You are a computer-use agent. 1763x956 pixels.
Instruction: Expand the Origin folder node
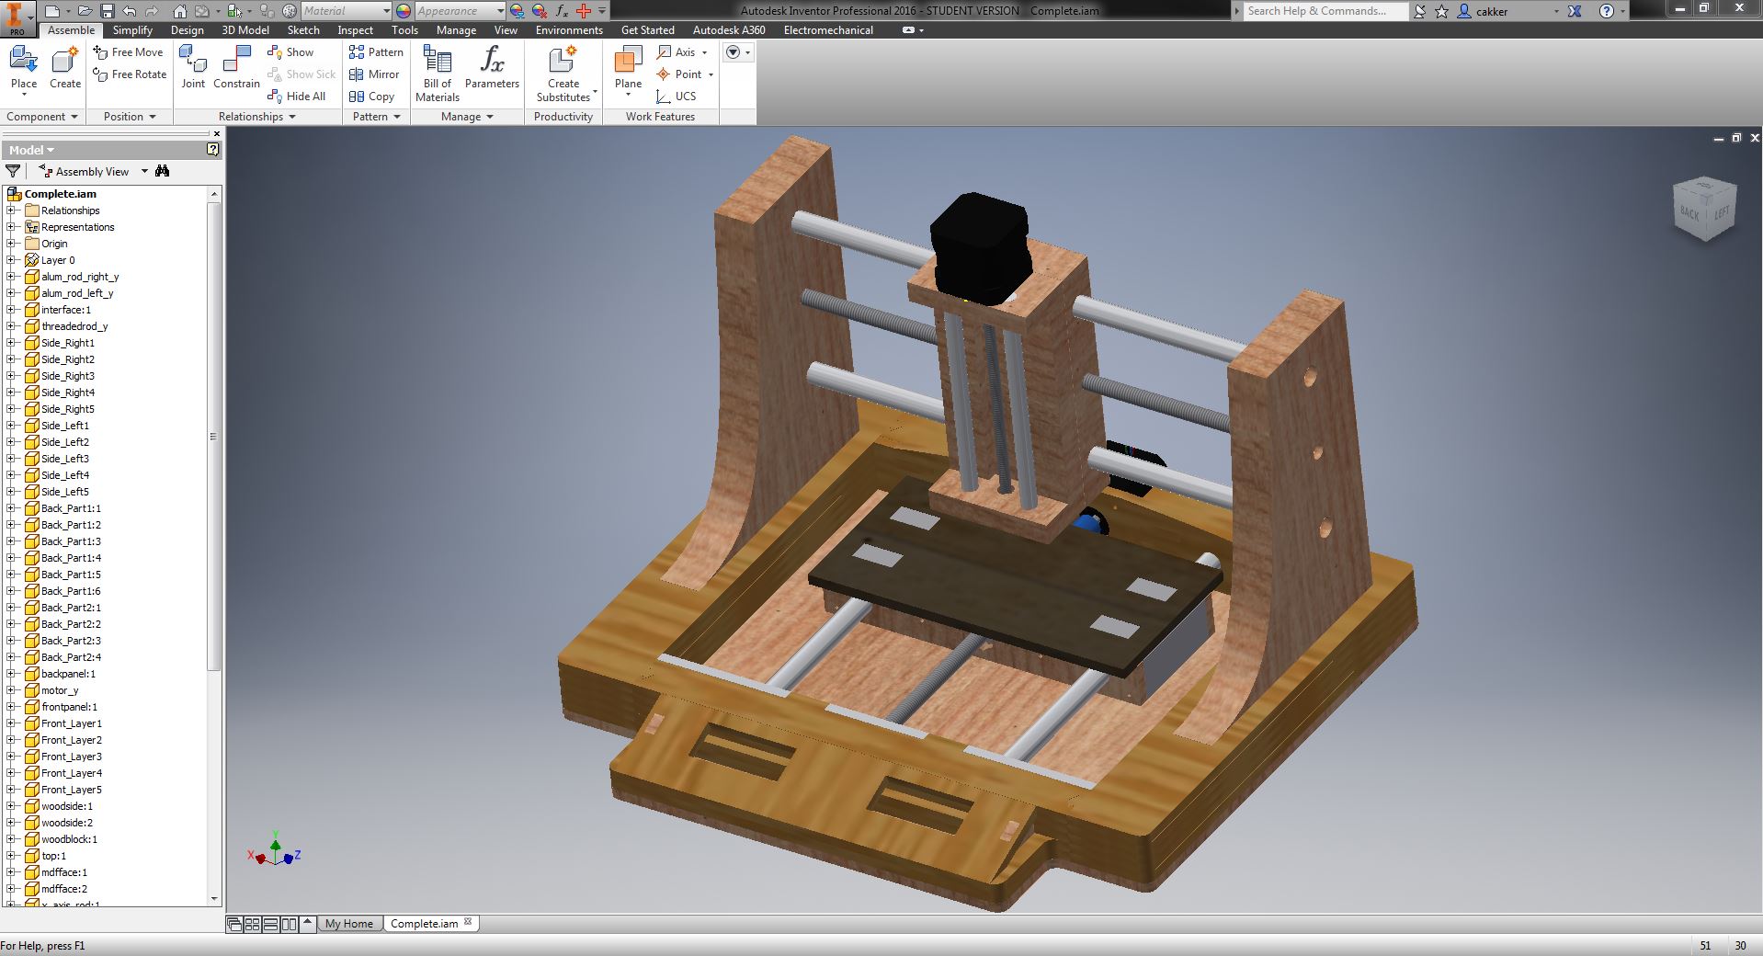tap(12, 244)
